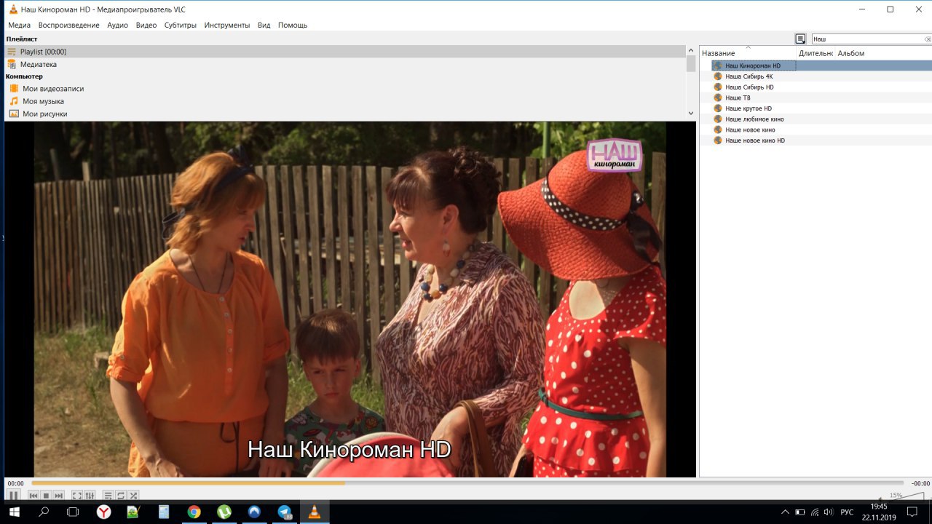Change playlist view mode icon

pyautogui.click(x=800, y=39)
